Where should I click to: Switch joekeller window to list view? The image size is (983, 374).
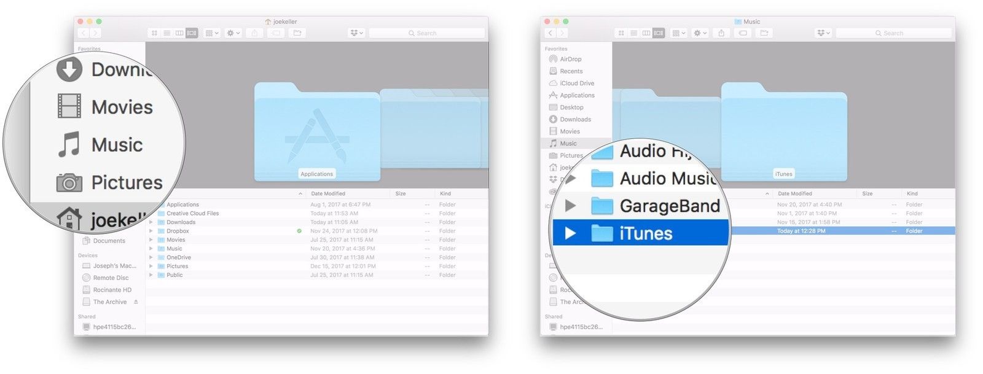pos(166,33)
